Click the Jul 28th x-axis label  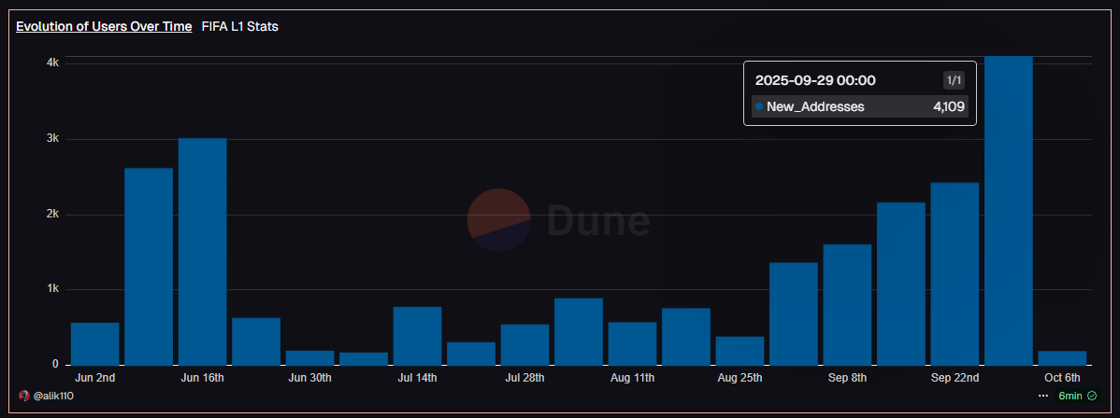525,377
